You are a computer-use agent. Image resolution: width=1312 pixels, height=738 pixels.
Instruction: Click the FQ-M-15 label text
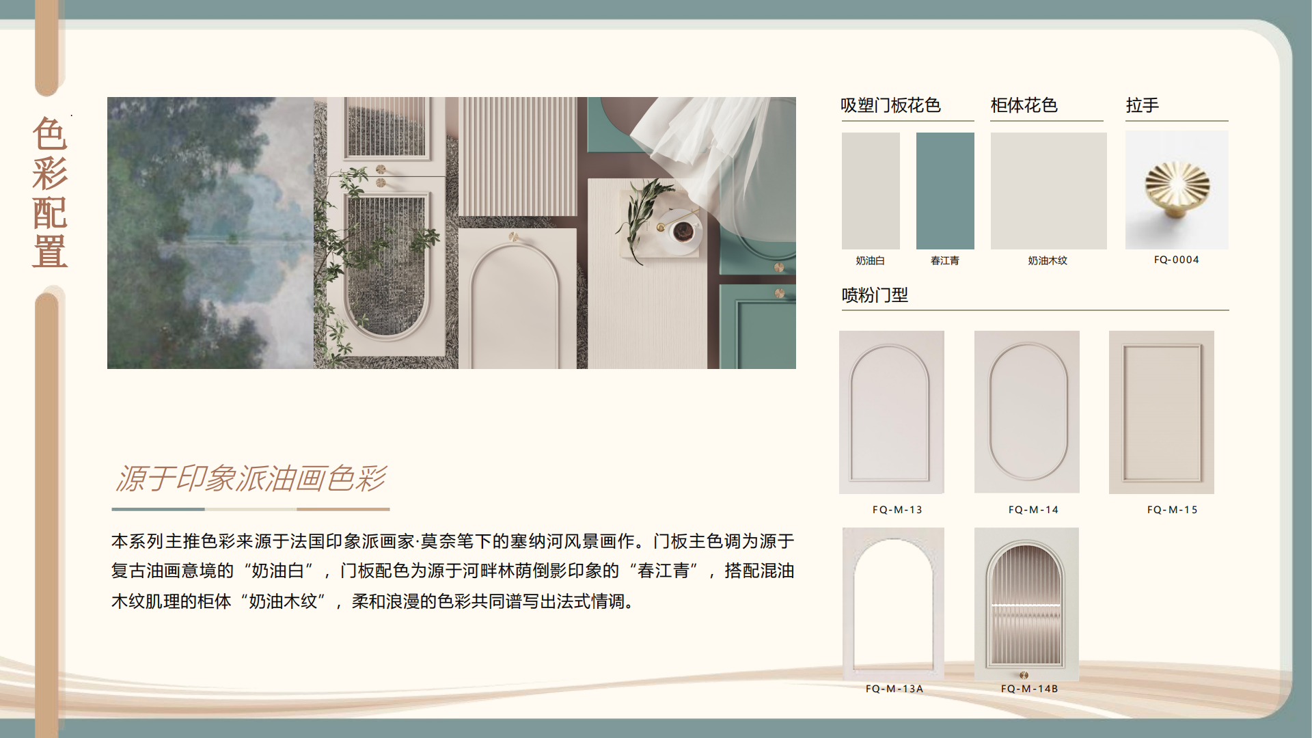1172,510
